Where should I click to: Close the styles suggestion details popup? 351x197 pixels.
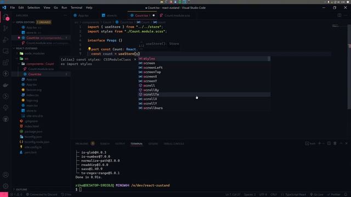(135, 60)
